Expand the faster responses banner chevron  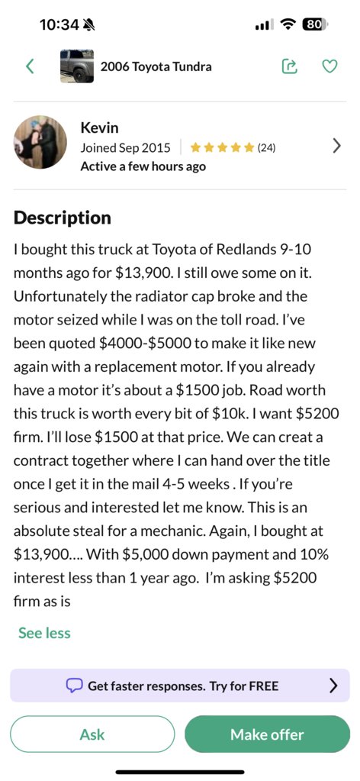[333, 686]
